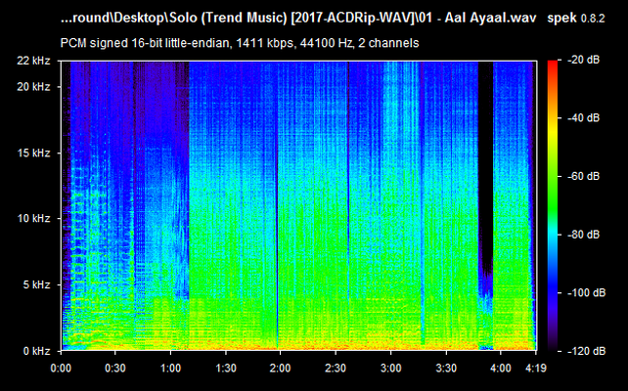This screenshot has width=628, height=391.
Task: Select the PCM signed 16-bit format line
Action: (x=240, y=43)
